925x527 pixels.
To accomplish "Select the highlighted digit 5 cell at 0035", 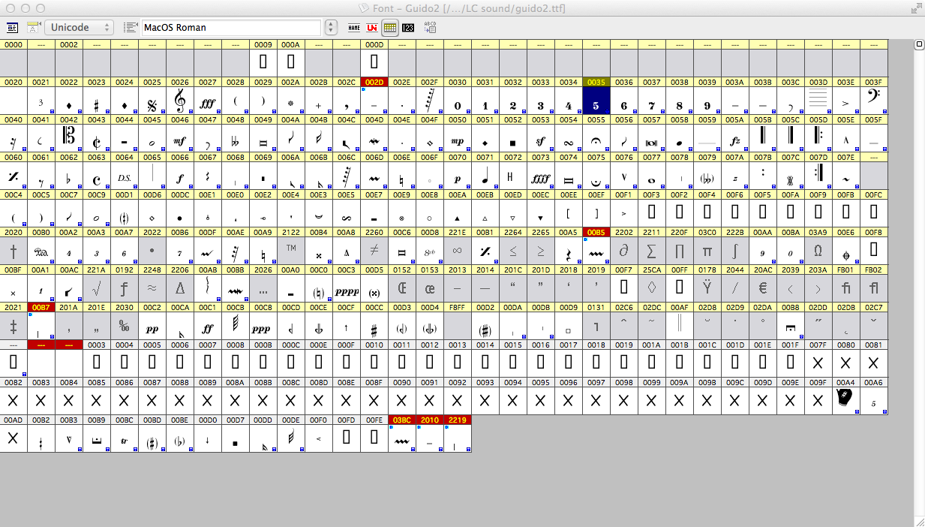I will (x=596, y=101).
